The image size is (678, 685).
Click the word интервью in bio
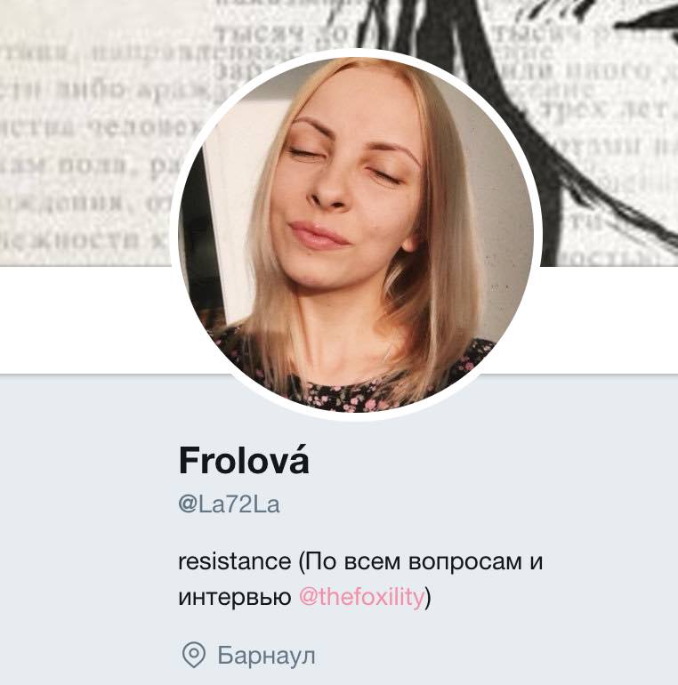coord(235,597)
